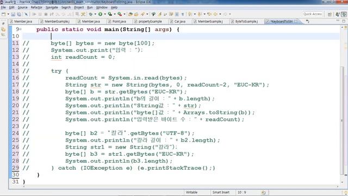Image resolution: width=348 pixels, height=196 pixels.
Task: Click the Suspend debug icon
Action: click(x=40, y=14)
